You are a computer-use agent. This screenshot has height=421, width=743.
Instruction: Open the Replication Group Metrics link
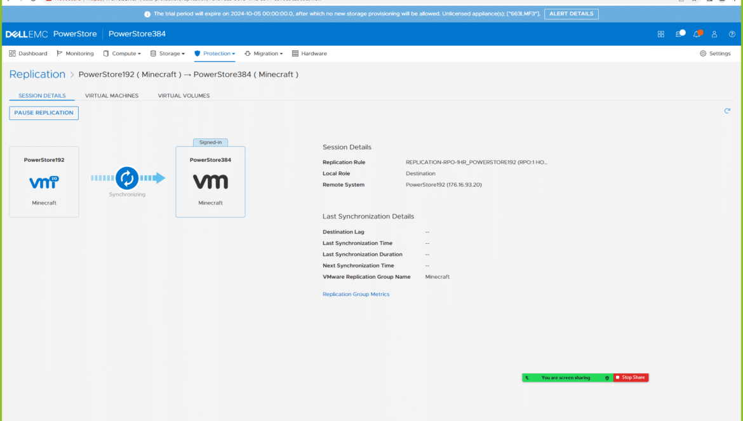coord(356,294)
